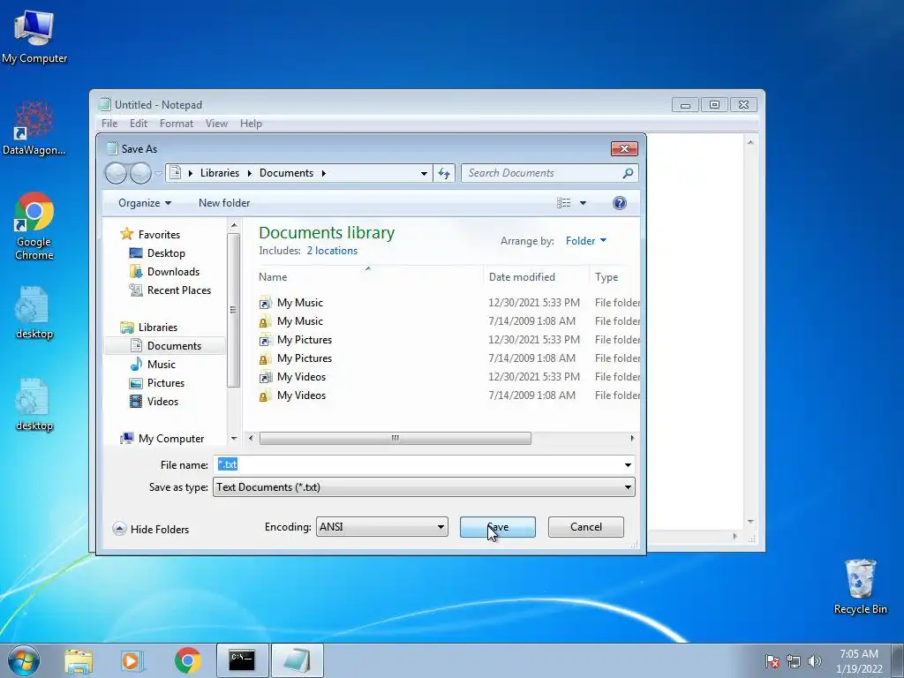Expand the view options dropdown arrow
The width and height of the screenshot is (904, 678).
tap(583, 203)
